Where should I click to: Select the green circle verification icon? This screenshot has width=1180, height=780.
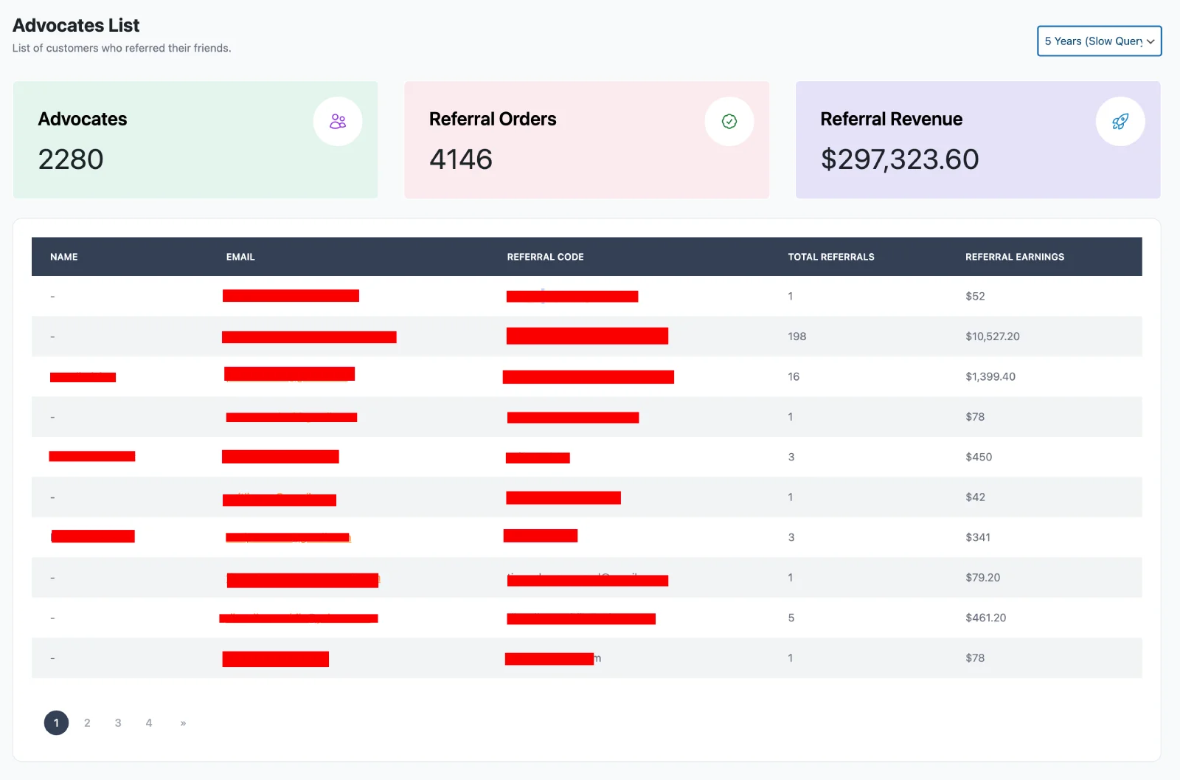click(x=729, y=120)
